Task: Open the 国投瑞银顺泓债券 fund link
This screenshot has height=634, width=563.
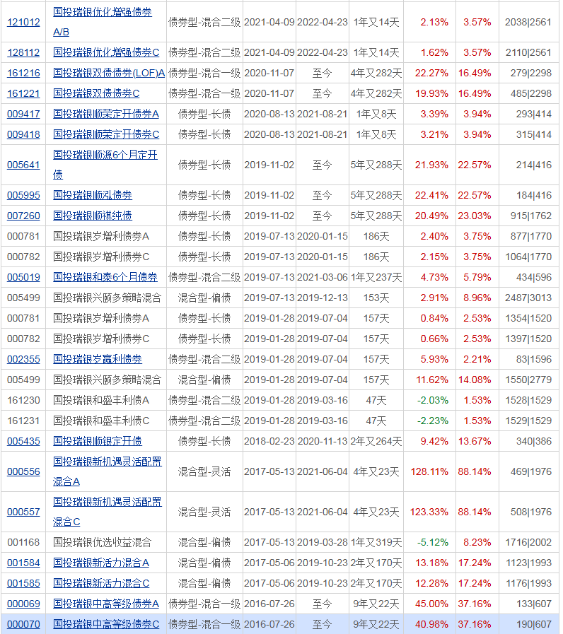Action: point(93,196)
